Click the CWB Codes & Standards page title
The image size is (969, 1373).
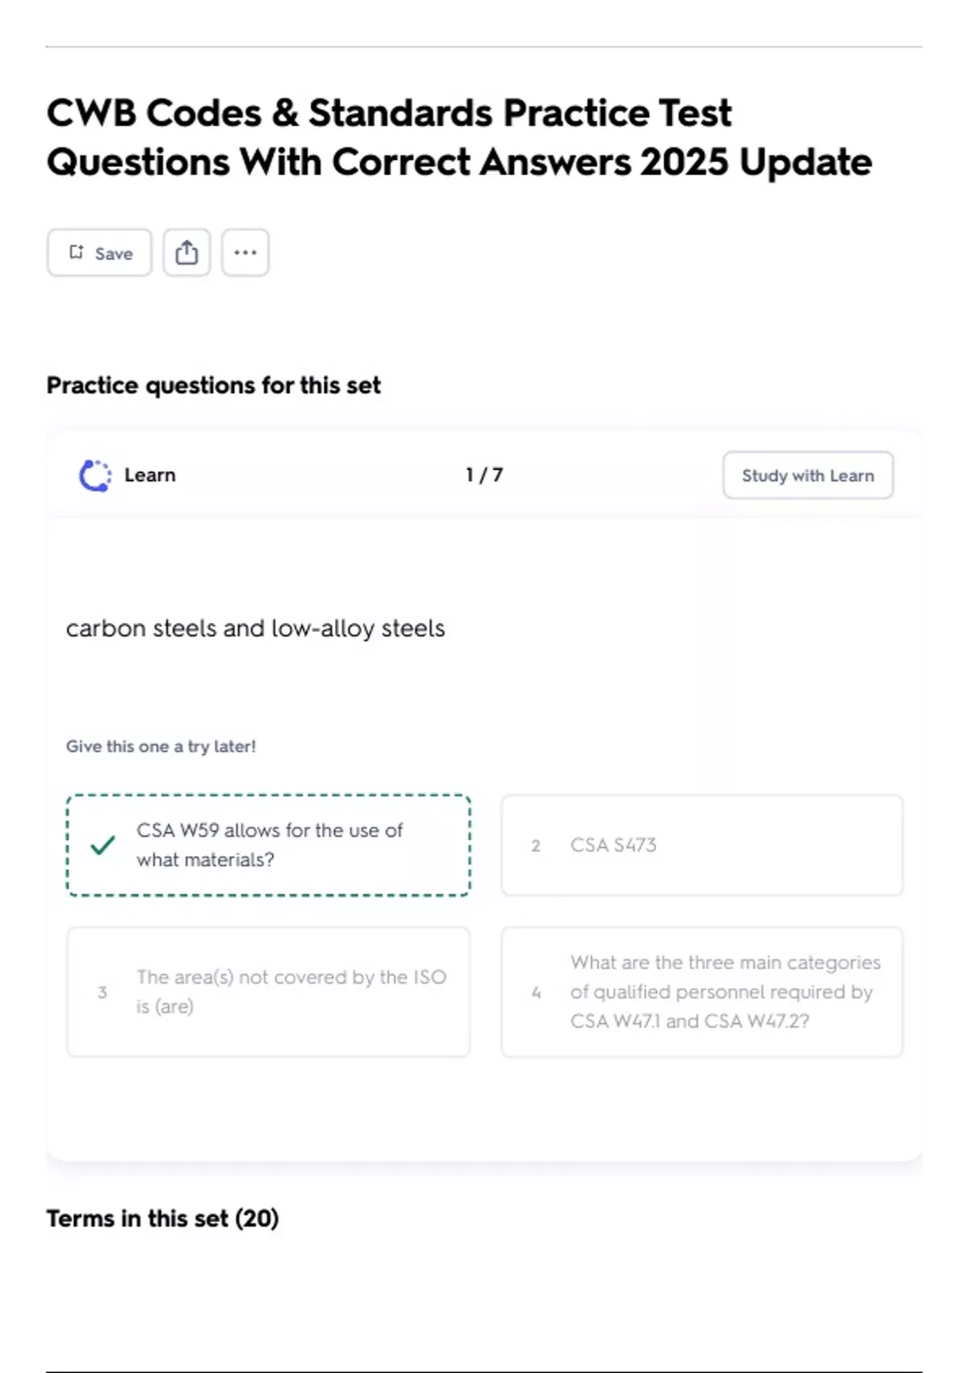pyautogui.click(x=459, y=137)
